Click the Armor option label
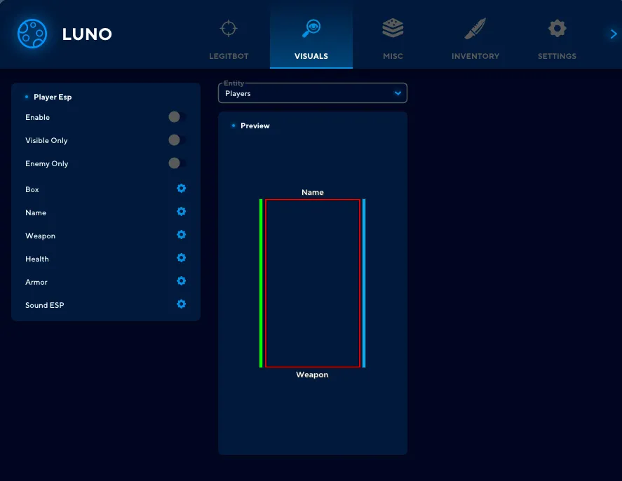Screen dimensions: 622x481 click(x=36, y=283)
